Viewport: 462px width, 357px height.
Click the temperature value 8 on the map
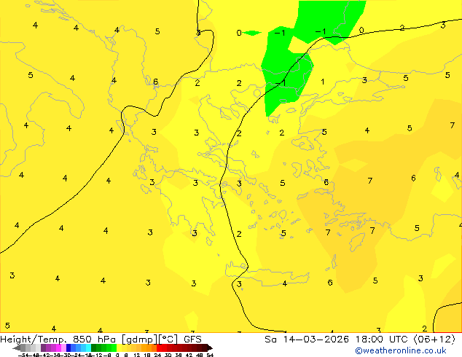326,182
